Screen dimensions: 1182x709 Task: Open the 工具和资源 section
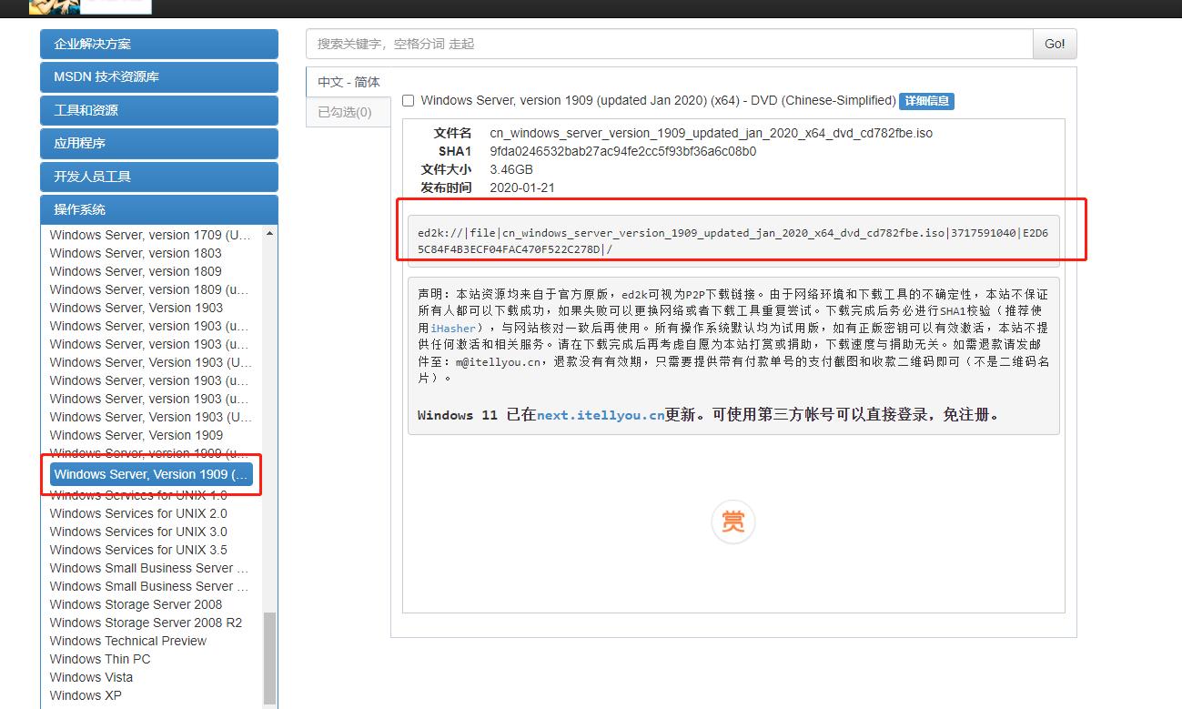(158, 110)
